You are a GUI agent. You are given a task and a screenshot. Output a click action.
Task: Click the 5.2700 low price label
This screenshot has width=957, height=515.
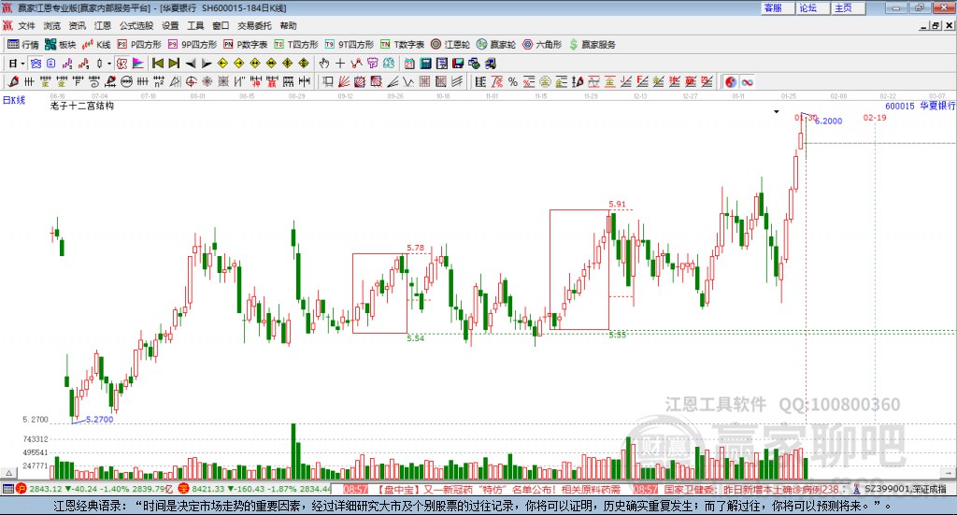[99, 420]
